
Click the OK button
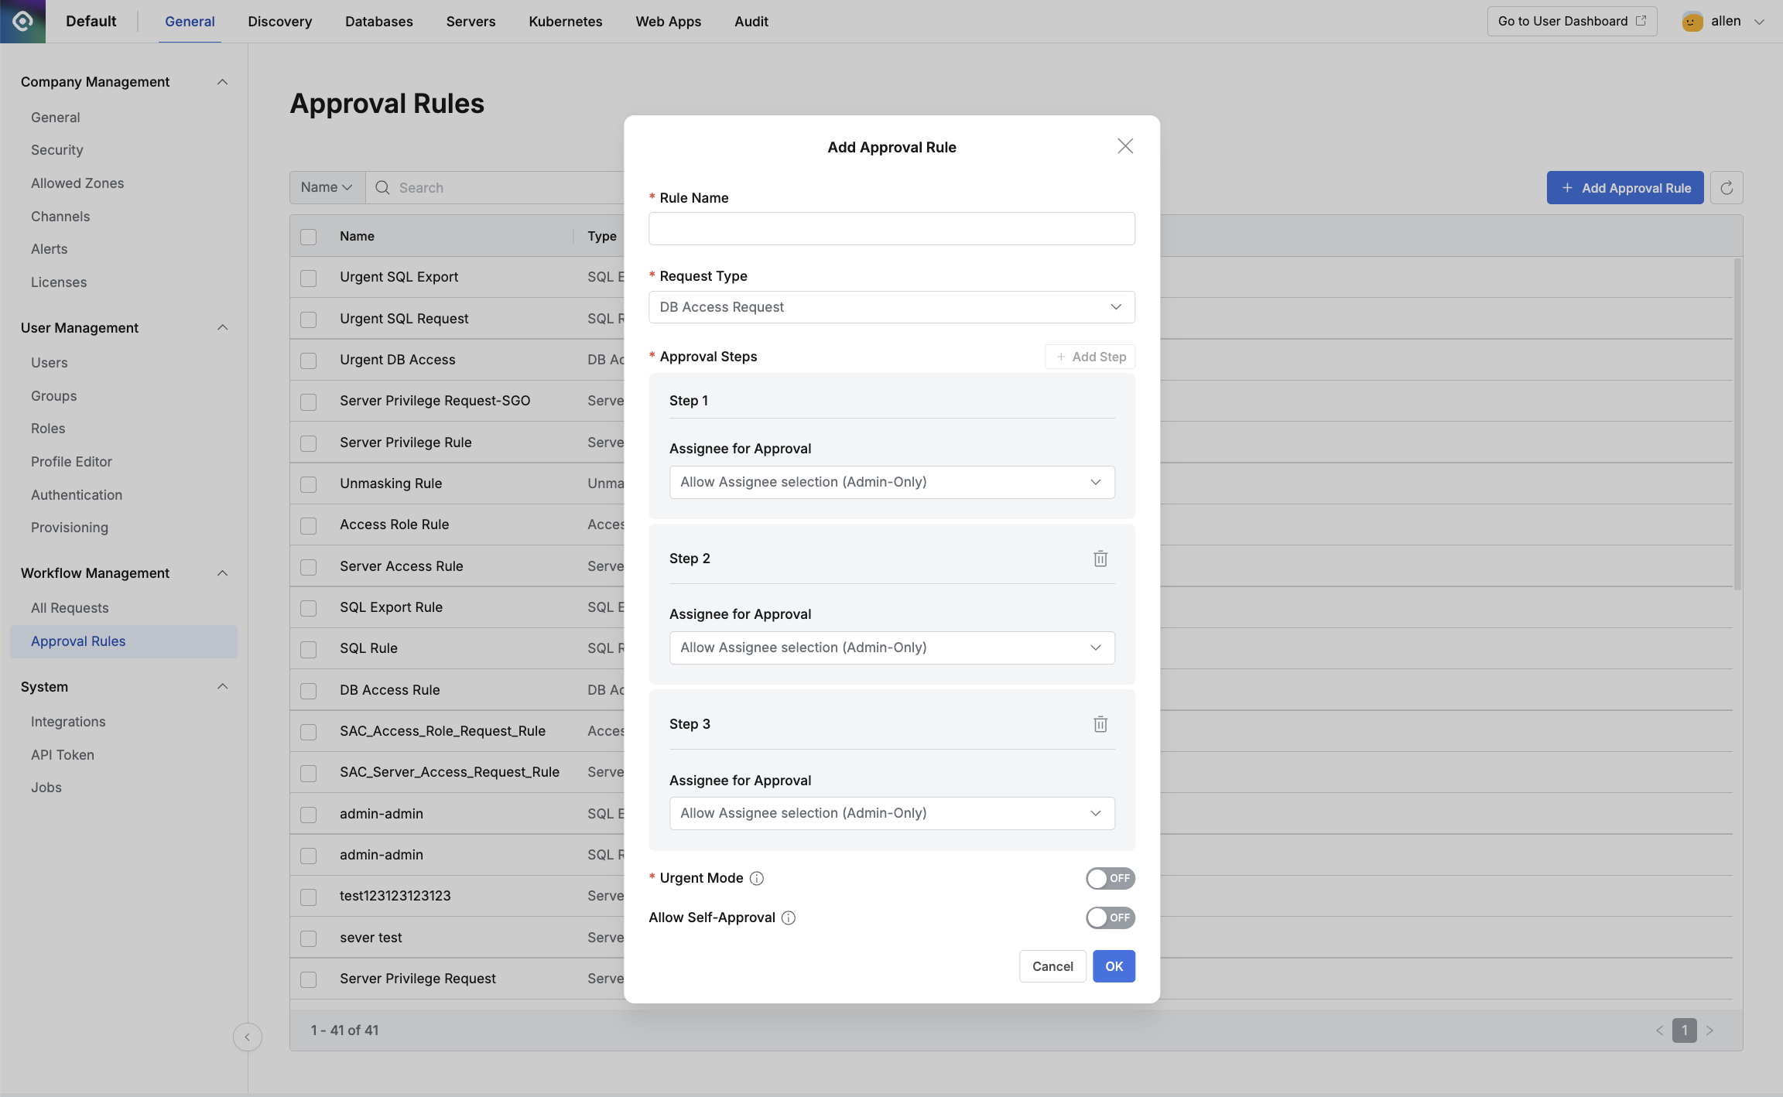click(1113, 966)
